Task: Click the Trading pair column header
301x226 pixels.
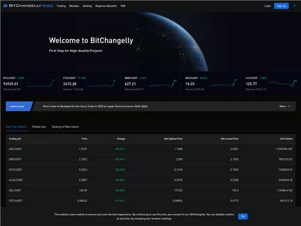Action: click(15, 139)
